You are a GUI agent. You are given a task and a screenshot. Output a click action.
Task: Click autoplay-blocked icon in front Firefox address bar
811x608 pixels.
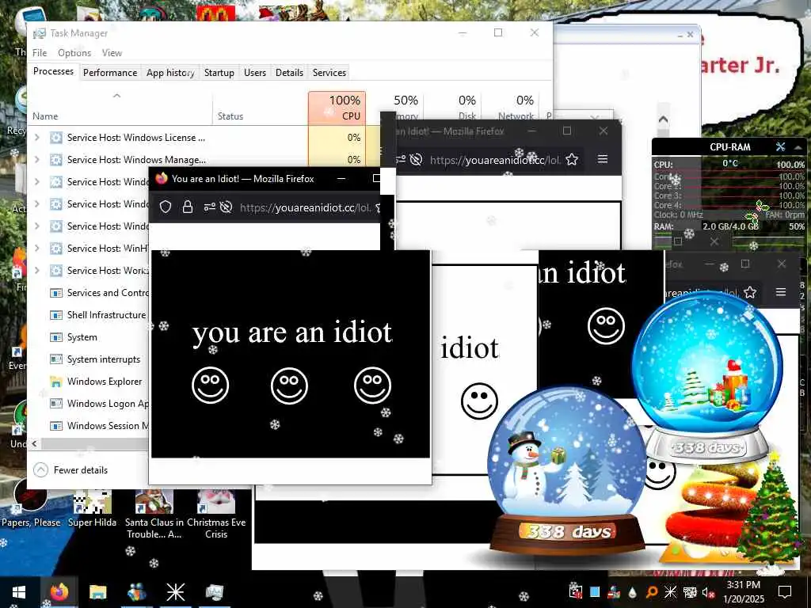tap(226, 207)
